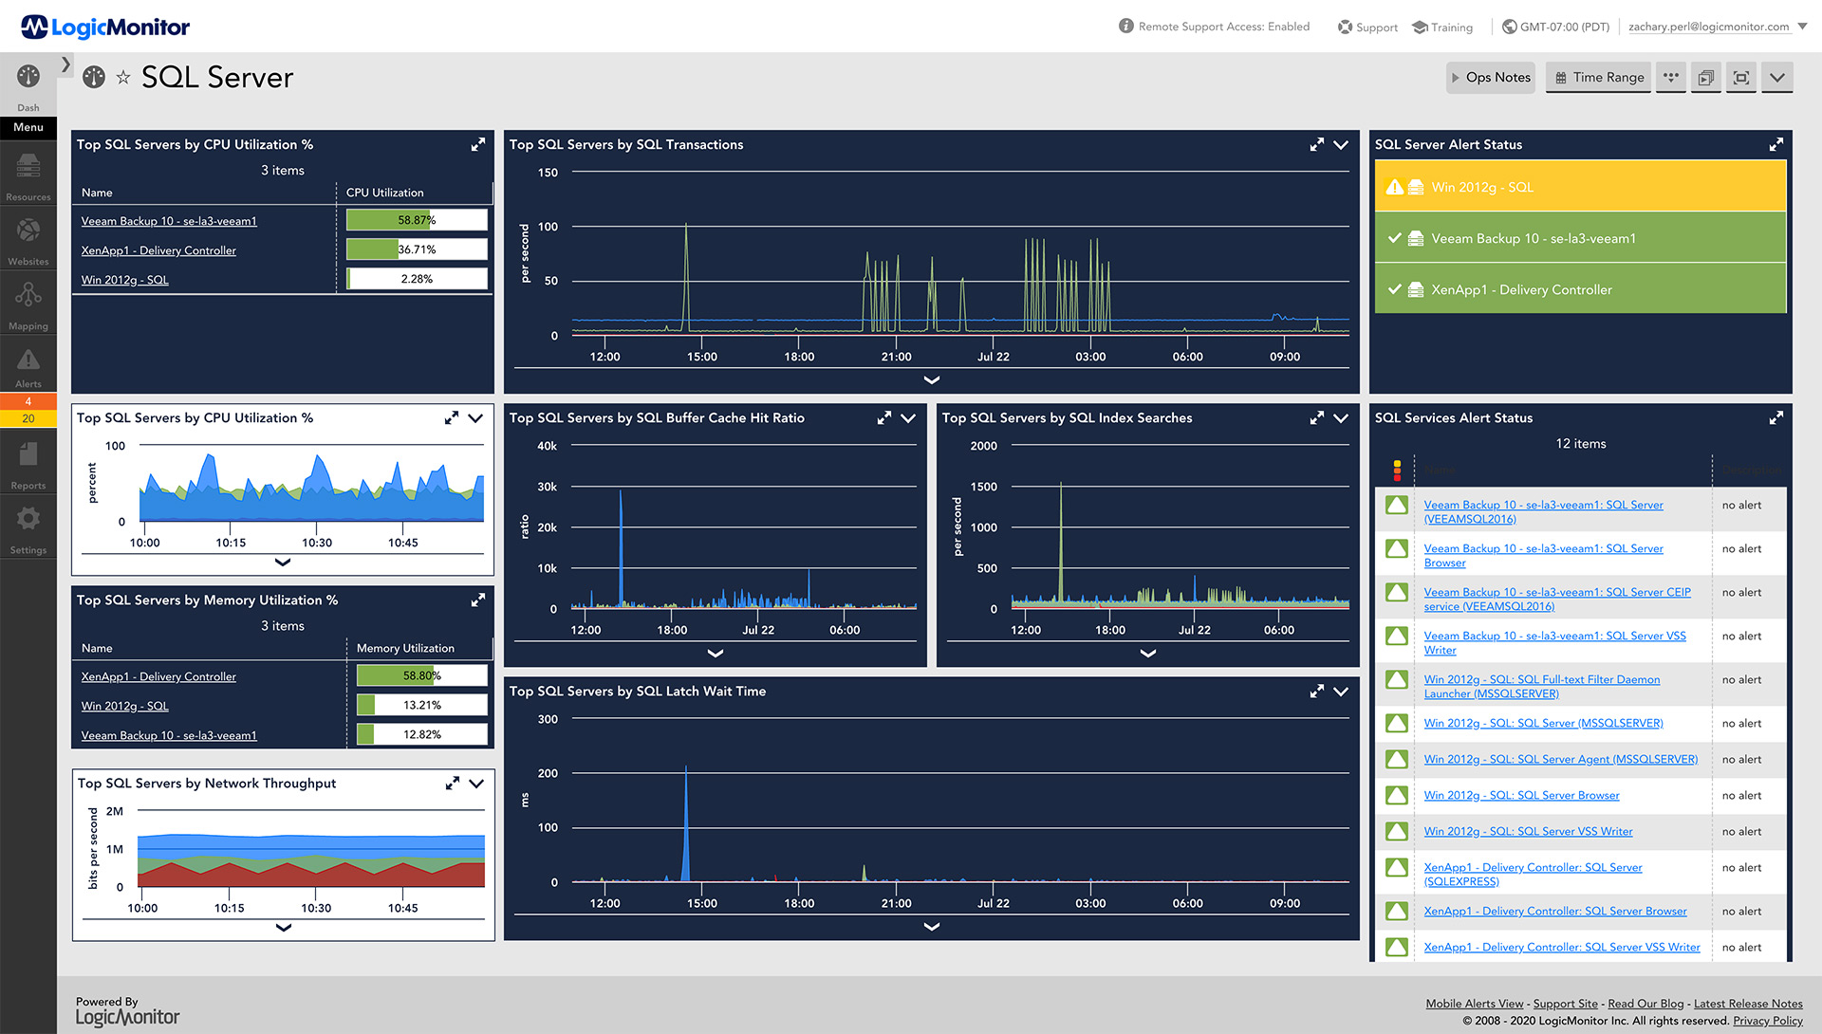
Task: Show the Latch Wait Time legend
Action: point(932,926)
